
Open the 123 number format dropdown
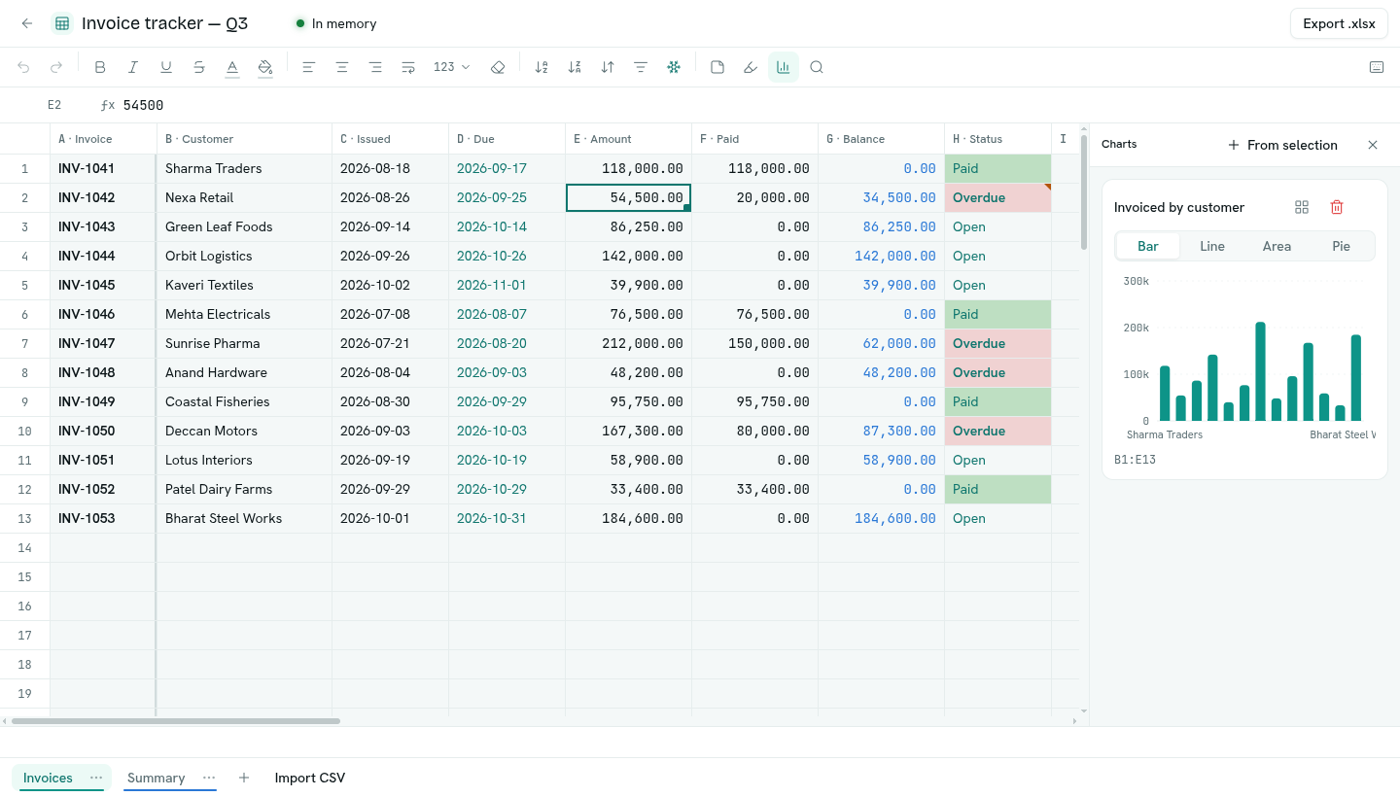coord(452,67)
